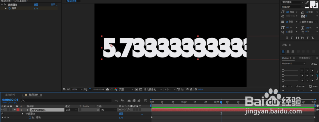Click the reset exposure icon near +0.0
The width and height of the screenshot is (319, 122).
tap(196, 89)
